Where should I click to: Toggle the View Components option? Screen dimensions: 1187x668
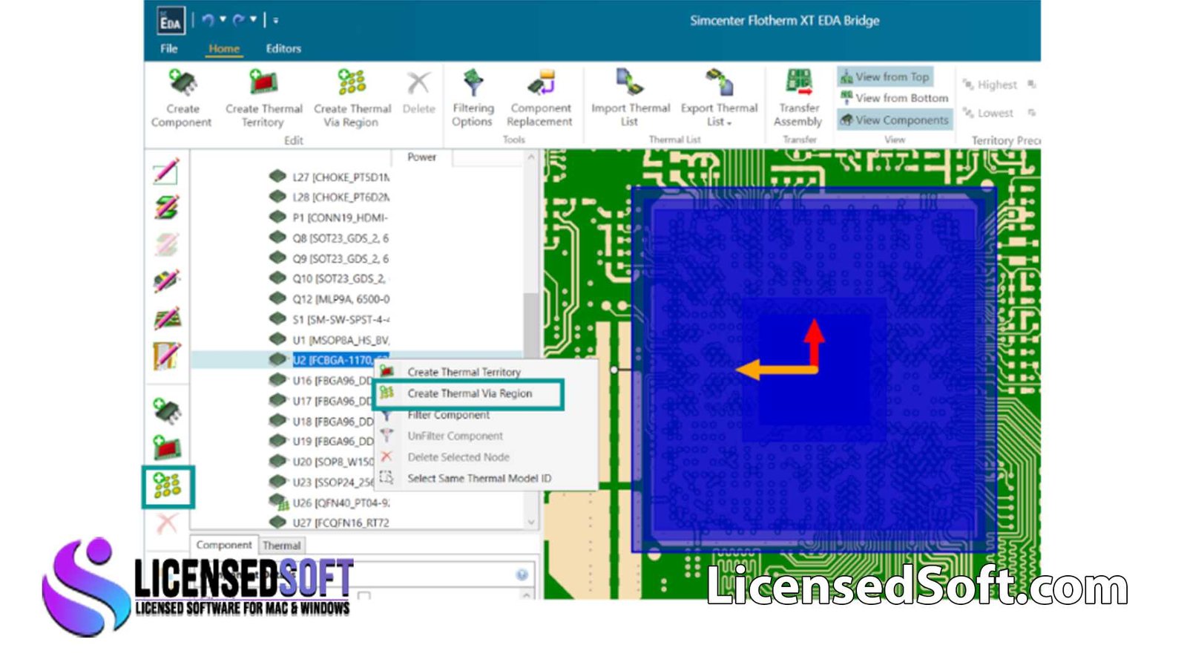894,119
